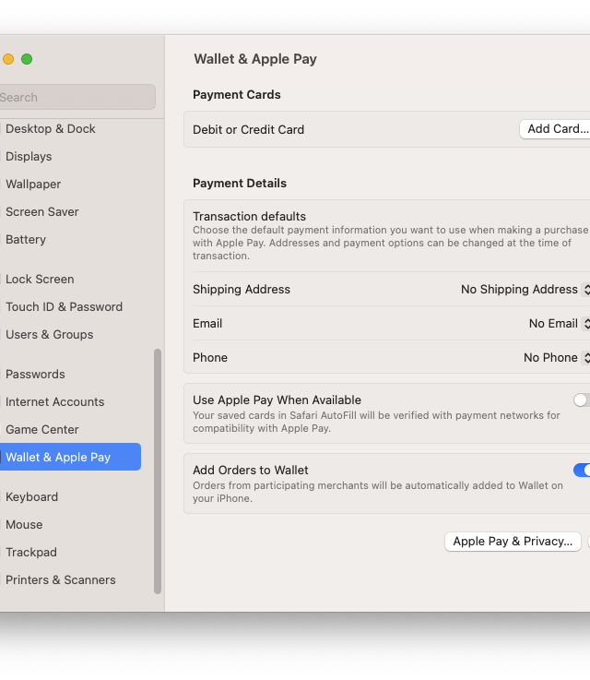Open the Phone selection dropdown
Viewport: 590px width, 680px height.
556,358
